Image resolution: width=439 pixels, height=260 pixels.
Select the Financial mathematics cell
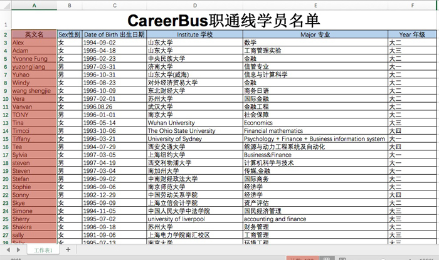pos(315,131)
